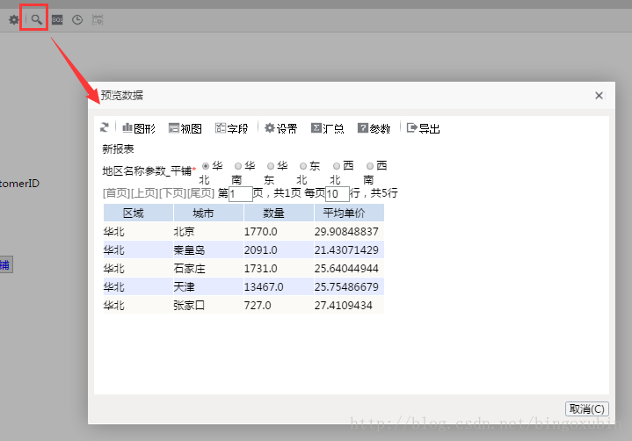Image resolution: width=632 pixels, height=441 pixels.
Task: Close the 预览数据 dialog
Action: pyautogui.click(x=599, y=96)
